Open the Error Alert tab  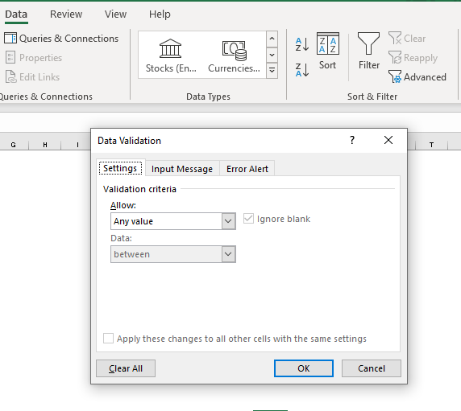click(x=247, y=169)
